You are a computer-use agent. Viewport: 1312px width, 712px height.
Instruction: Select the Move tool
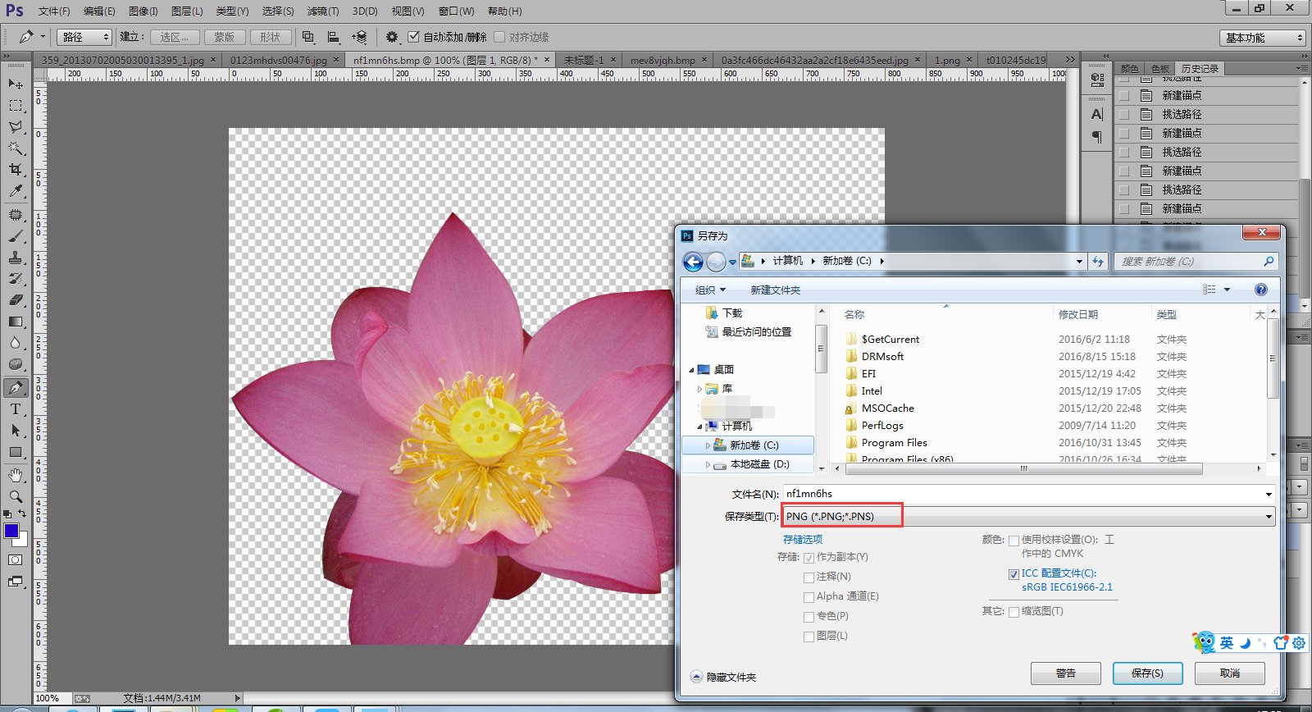click(16, 84)
